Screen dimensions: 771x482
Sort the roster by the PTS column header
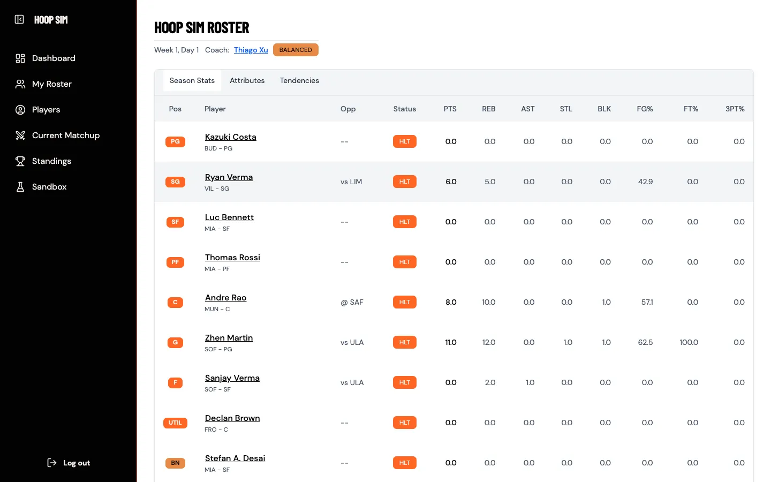pyautogui.click(x=450, y=109)
